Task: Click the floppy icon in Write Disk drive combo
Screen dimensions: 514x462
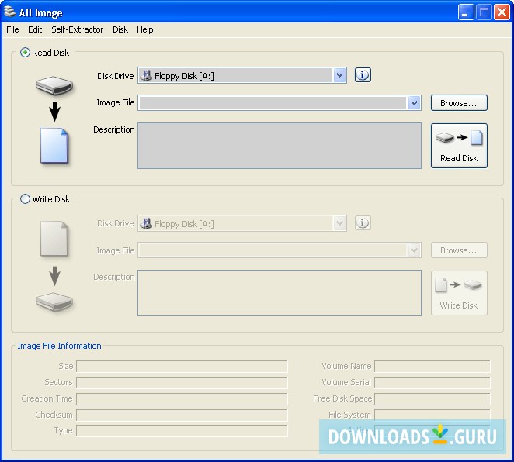Action: (146, 223)
